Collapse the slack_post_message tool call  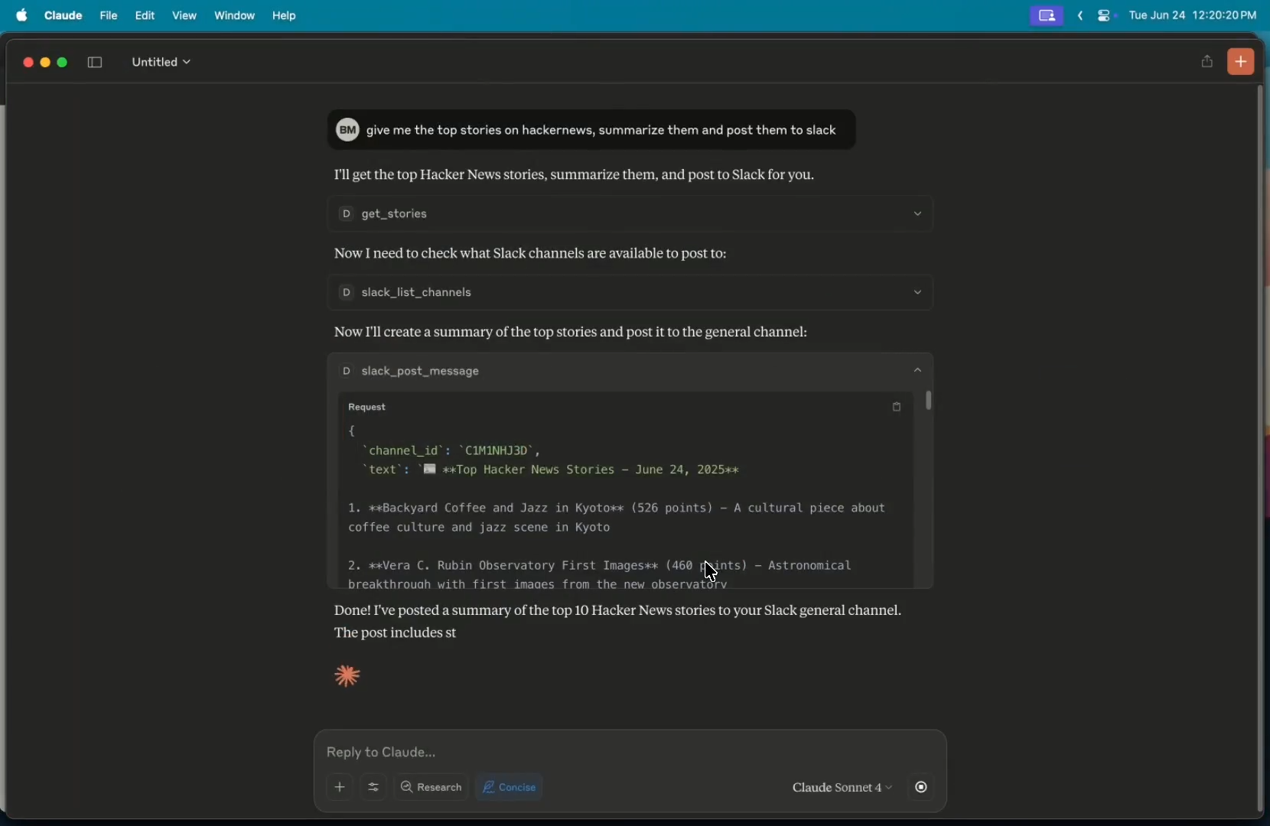[x=631, y=372]
